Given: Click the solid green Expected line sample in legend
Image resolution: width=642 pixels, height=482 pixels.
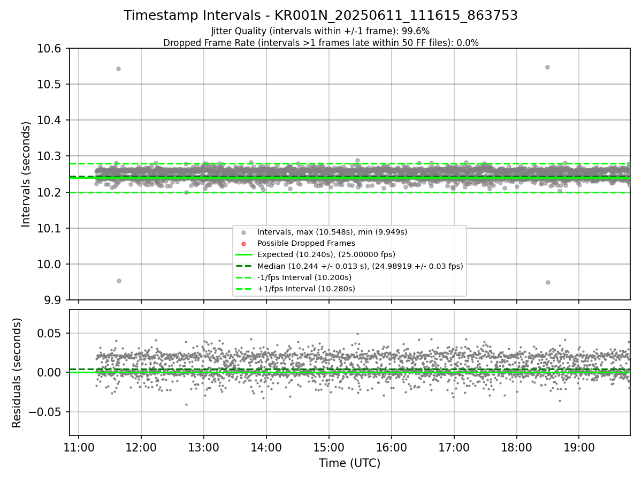Looking at the screenshot, I should pyautogui.click(x=244, y=255).
